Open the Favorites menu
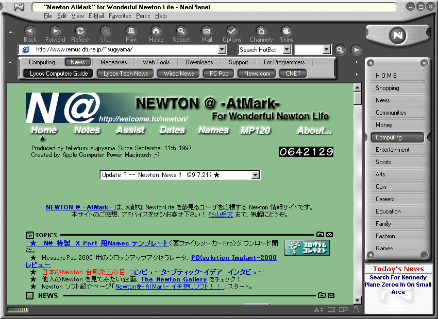The image size is (438, 319). 120,16
